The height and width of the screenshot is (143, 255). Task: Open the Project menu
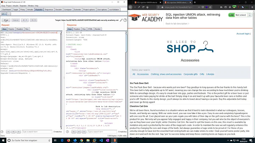coord(9,6)
